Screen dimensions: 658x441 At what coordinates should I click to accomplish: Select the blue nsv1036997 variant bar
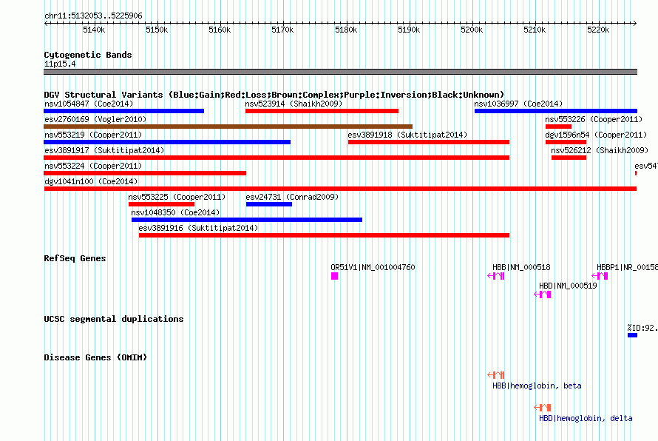click(556, 111)
